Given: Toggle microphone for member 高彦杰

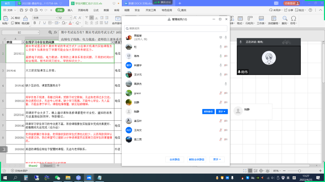Looking at the screenshot, I should (x=225, y=84).
